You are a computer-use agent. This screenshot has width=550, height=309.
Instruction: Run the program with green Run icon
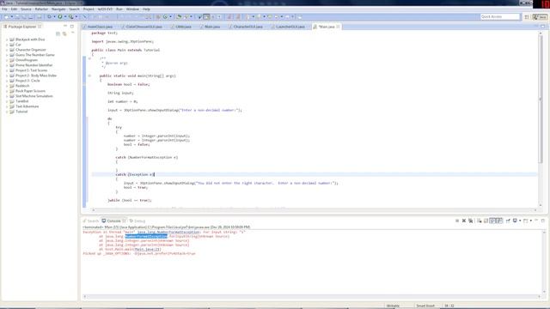tap(60, 17)
